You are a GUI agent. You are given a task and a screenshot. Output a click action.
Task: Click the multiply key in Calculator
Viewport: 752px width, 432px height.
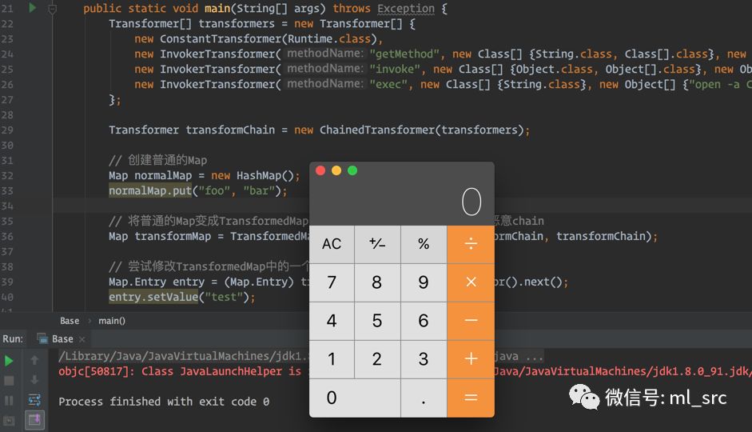[471, 282]
